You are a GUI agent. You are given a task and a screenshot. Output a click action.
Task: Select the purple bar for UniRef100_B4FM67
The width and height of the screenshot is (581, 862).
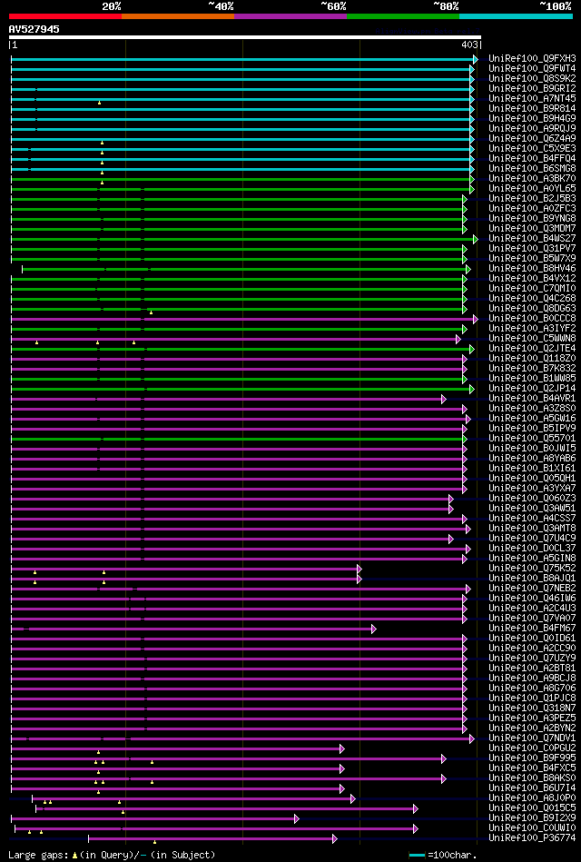pyautogui.click(x=192, y=629)
